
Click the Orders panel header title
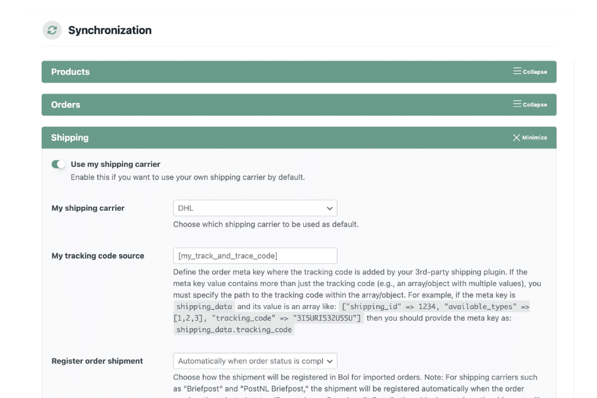[65, 105]
